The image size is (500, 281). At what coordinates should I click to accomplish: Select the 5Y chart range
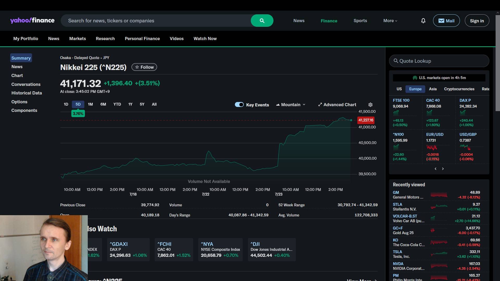[x=142, y=104]
